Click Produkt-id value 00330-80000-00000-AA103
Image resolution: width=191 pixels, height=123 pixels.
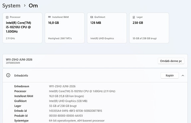click(x=66, y=116)
